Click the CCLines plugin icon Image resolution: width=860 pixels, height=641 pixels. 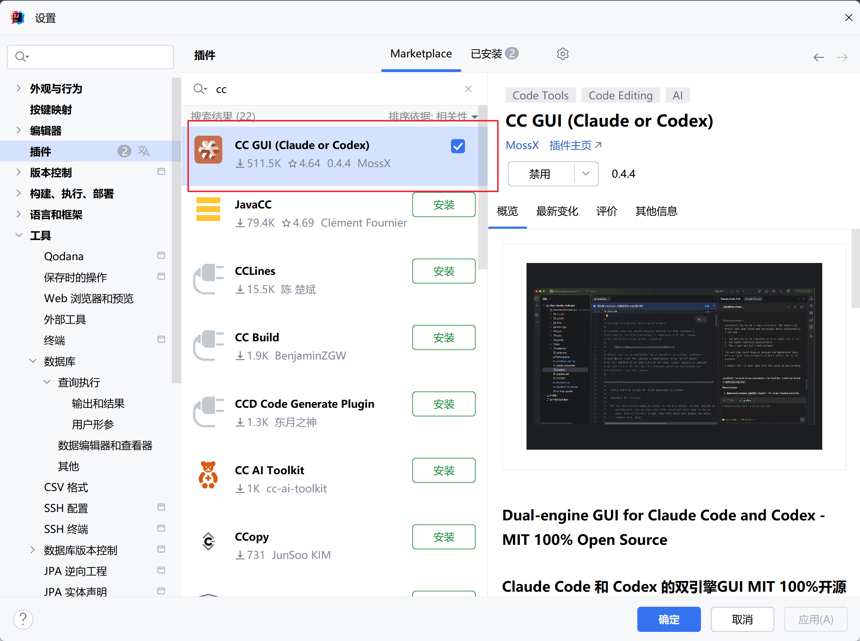click(x=208, y=279)
